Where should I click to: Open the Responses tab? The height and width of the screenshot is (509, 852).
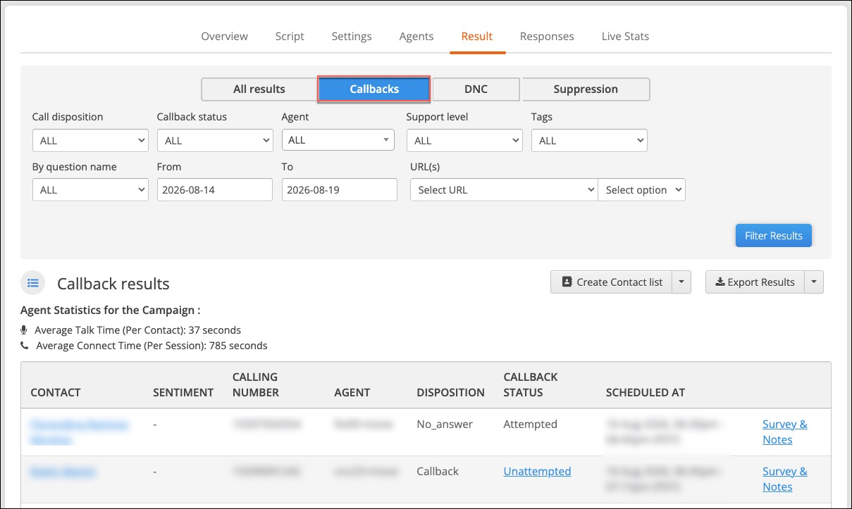click(547, 36)
